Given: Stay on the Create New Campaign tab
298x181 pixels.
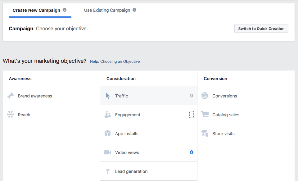Looking at the screenshot, I should tap(36, 10).
